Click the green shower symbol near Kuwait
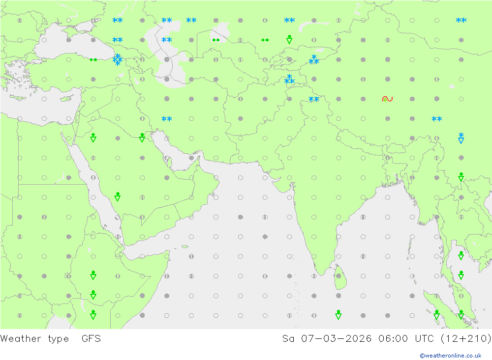This screenshot has width=492, height=360. click(x=142, y=138)
